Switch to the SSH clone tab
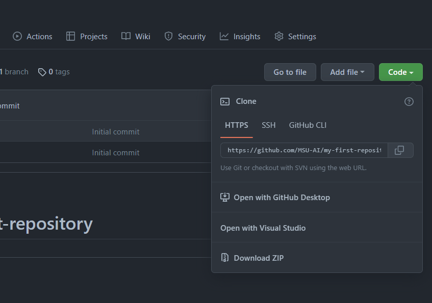The height and width of the screenshot is (303, 432). [269, 125]
